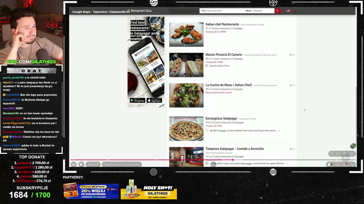Toggle video autoplay switch

pyautogui.click(x=330, y=164)
